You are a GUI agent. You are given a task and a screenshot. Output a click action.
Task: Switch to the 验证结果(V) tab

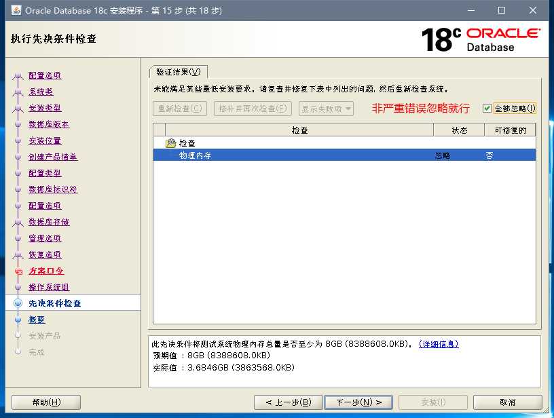(x=179, y=72)
